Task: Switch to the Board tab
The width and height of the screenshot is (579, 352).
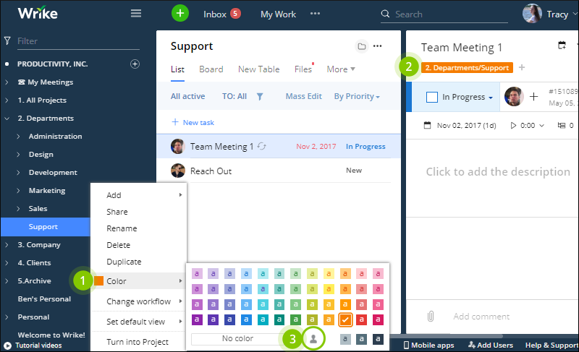Action: [211, 69]
